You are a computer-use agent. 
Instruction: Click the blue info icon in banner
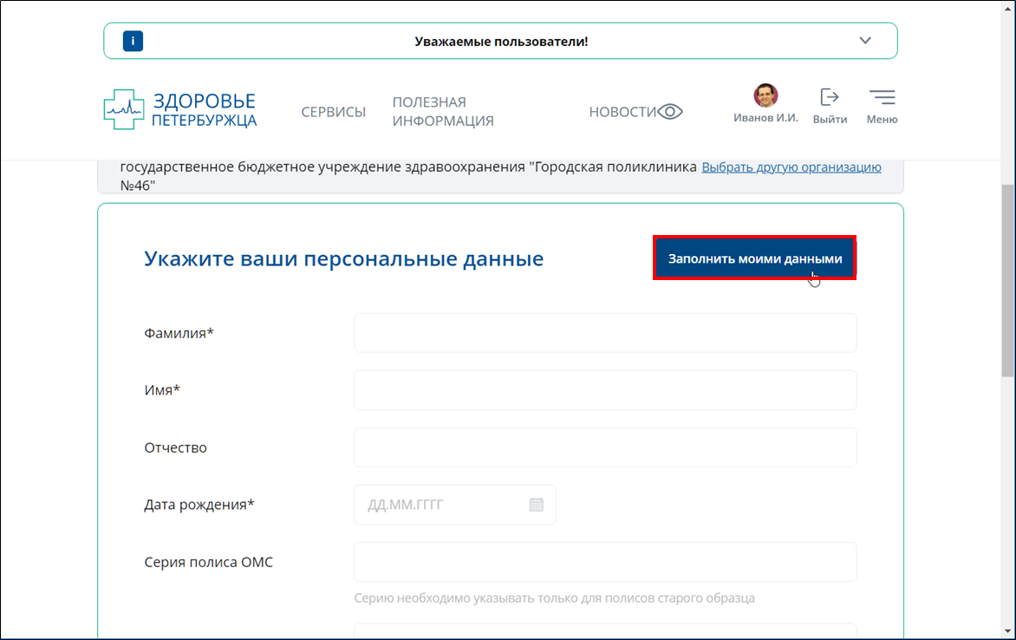pos(133,41)
